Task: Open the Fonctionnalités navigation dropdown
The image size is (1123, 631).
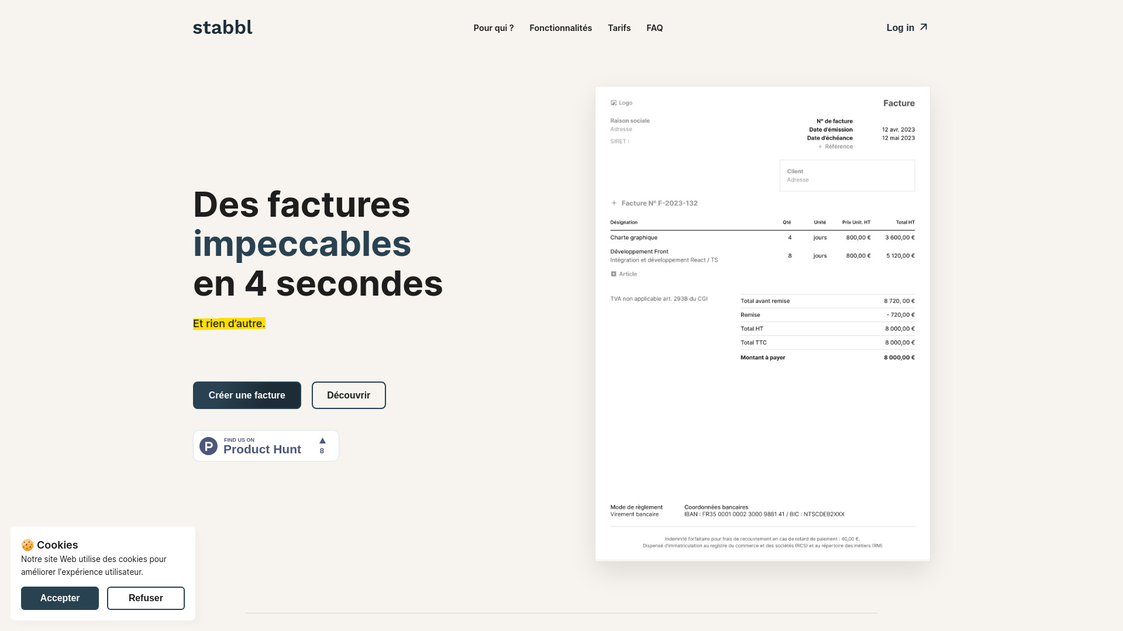Action: pos(561,27)
